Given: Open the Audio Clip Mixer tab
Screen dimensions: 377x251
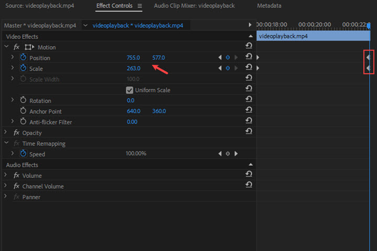Looking at the screenshot, I should click(x=194, y=6).
